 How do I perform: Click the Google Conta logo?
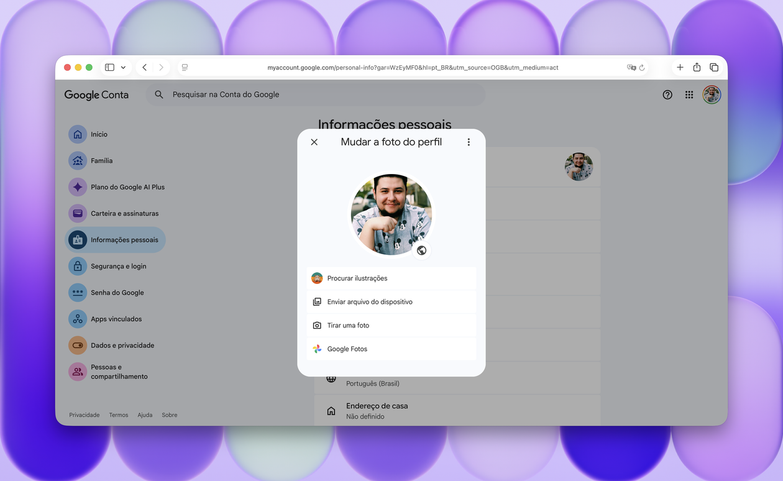click(96, 95)
